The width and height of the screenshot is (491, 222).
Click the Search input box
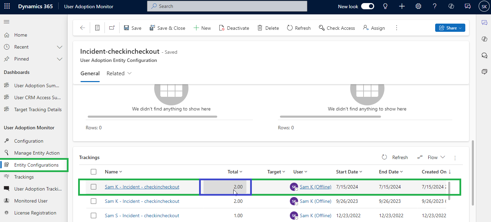point(227,6)
